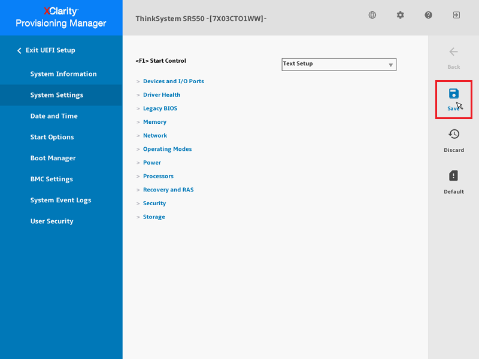The image size is (479, 359).
Task: Open Legacy BIOS link
Action: tap(160, 108)
